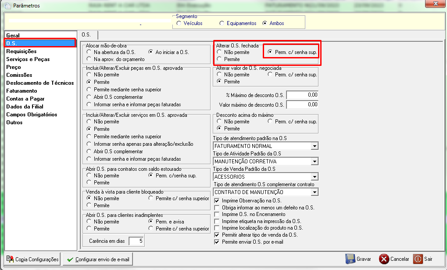Close the Parâmetros window
Viewport: 447px width, 270px height.
click(435, 4)
